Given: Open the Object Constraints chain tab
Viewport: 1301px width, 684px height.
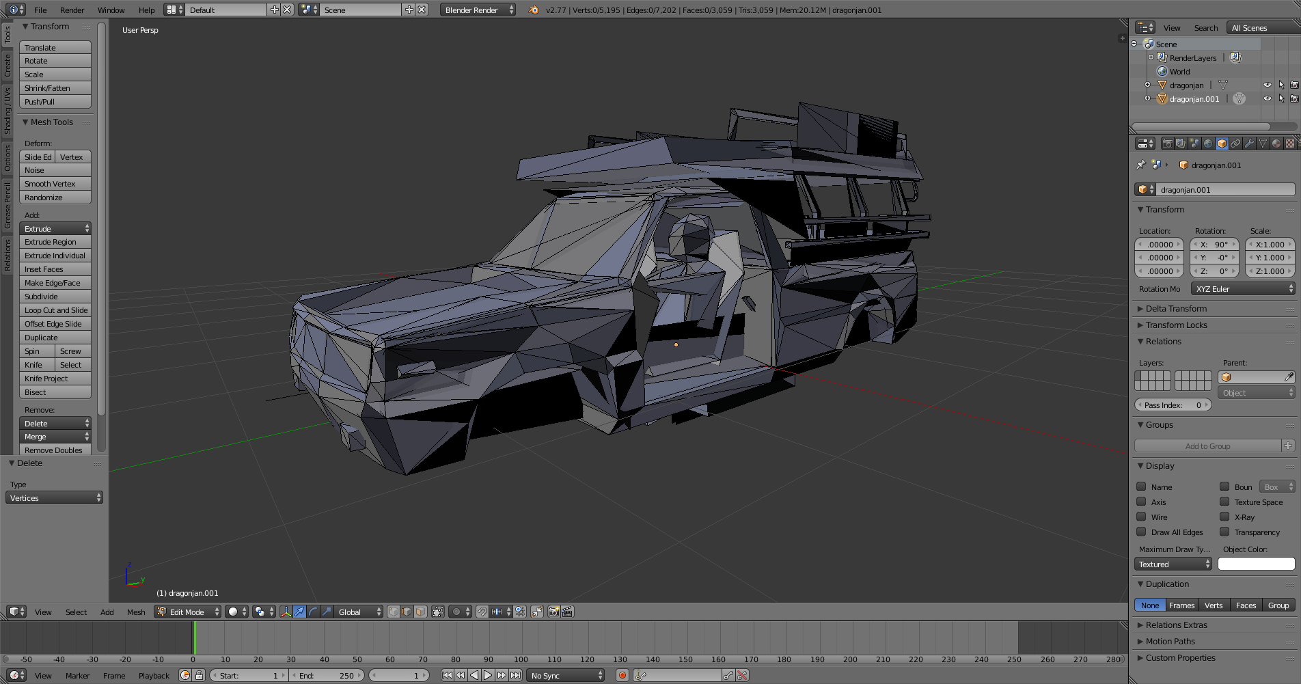Looking at the screenshot, I should pyautogui.click(x=1235, y=143).
